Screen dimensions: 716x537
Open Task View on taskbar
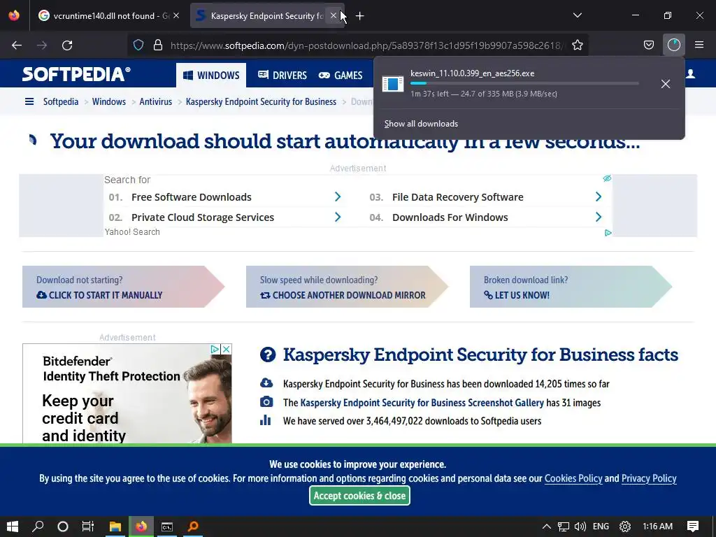pos(87,527)
